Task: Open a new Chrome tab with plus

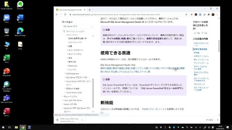Action: coord(90,10)
